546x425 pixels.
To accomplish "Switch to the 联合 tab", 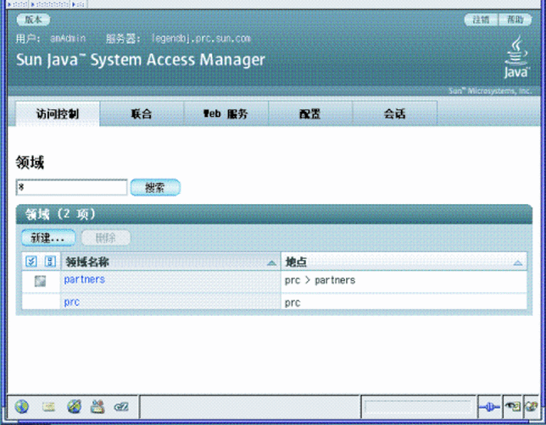I will pos(142,113).
